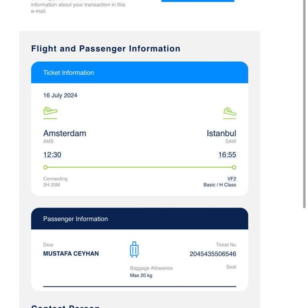This screenshot has height=308, width=308.
Task: Select ticket number 2045435506546
Action: (x=213, y=254)
